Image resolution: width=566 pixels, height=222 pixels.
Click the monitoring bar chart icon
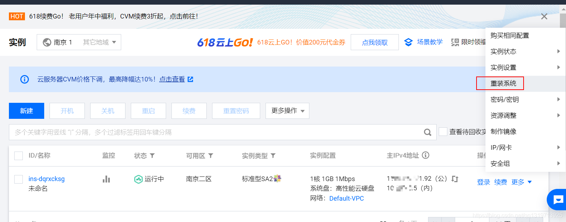tap(106, 179)
